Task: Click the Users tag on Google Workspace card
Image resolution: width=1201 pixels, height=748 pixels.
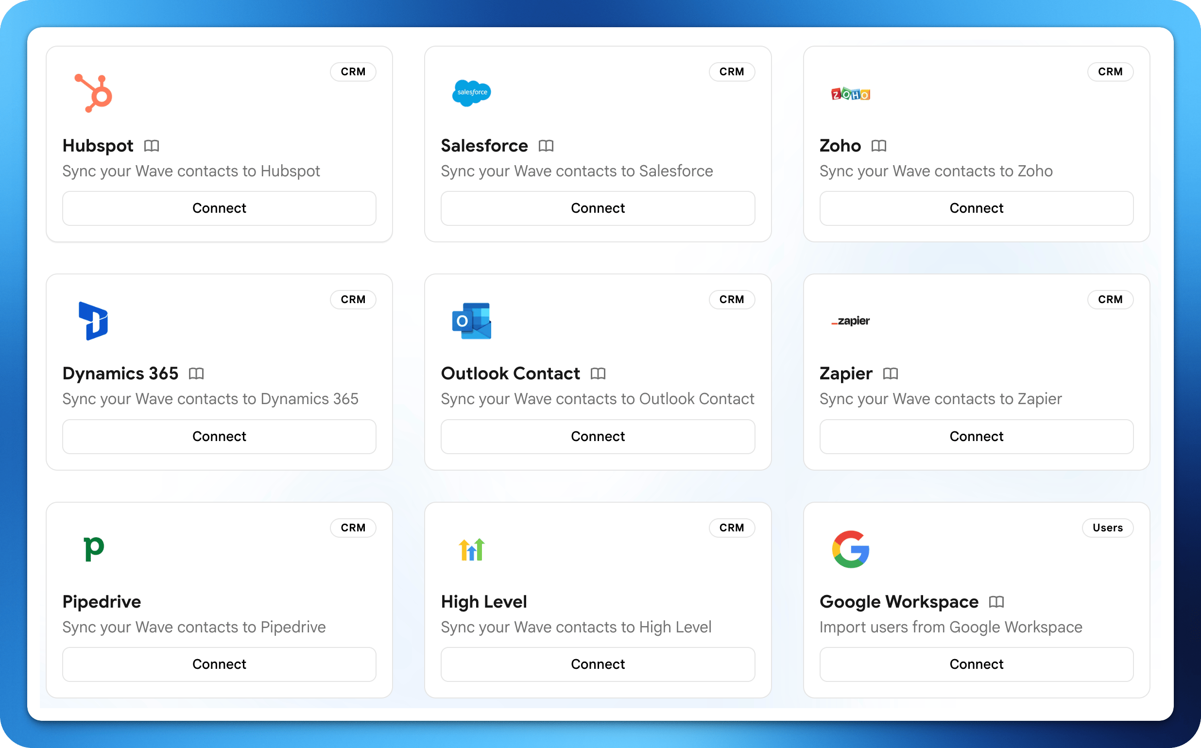Action: coord(1107,528)
